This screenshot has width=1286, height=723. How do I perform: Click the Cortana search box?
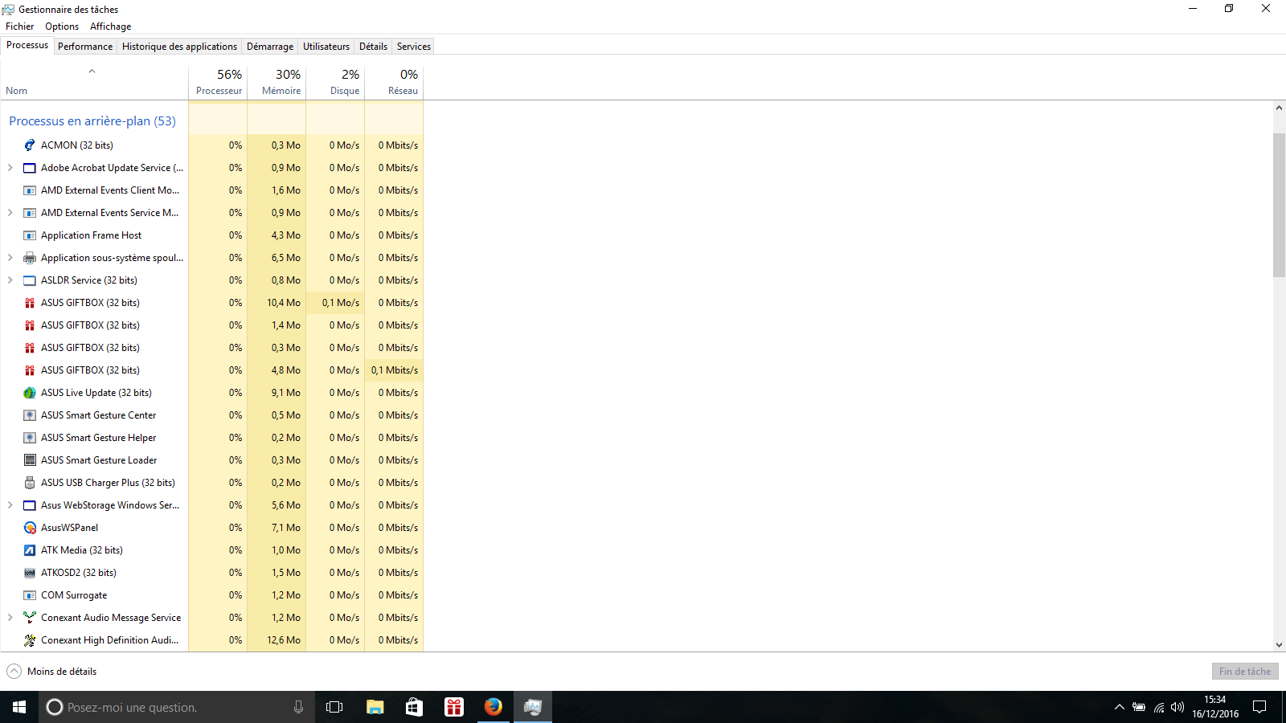click(x=177, y=707)
